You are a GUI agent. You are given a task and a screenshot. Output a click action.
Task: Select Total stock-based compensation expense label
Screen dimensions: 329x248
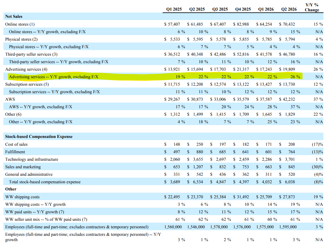45,182
